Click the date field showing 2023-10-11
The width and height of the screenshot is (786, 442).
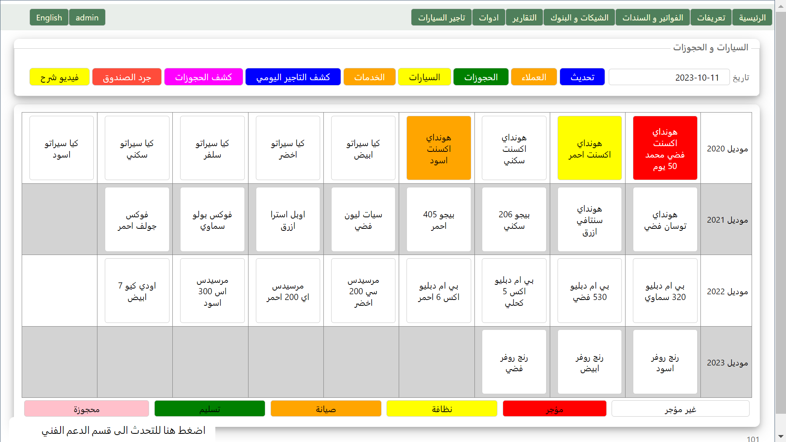pos(669,77)
